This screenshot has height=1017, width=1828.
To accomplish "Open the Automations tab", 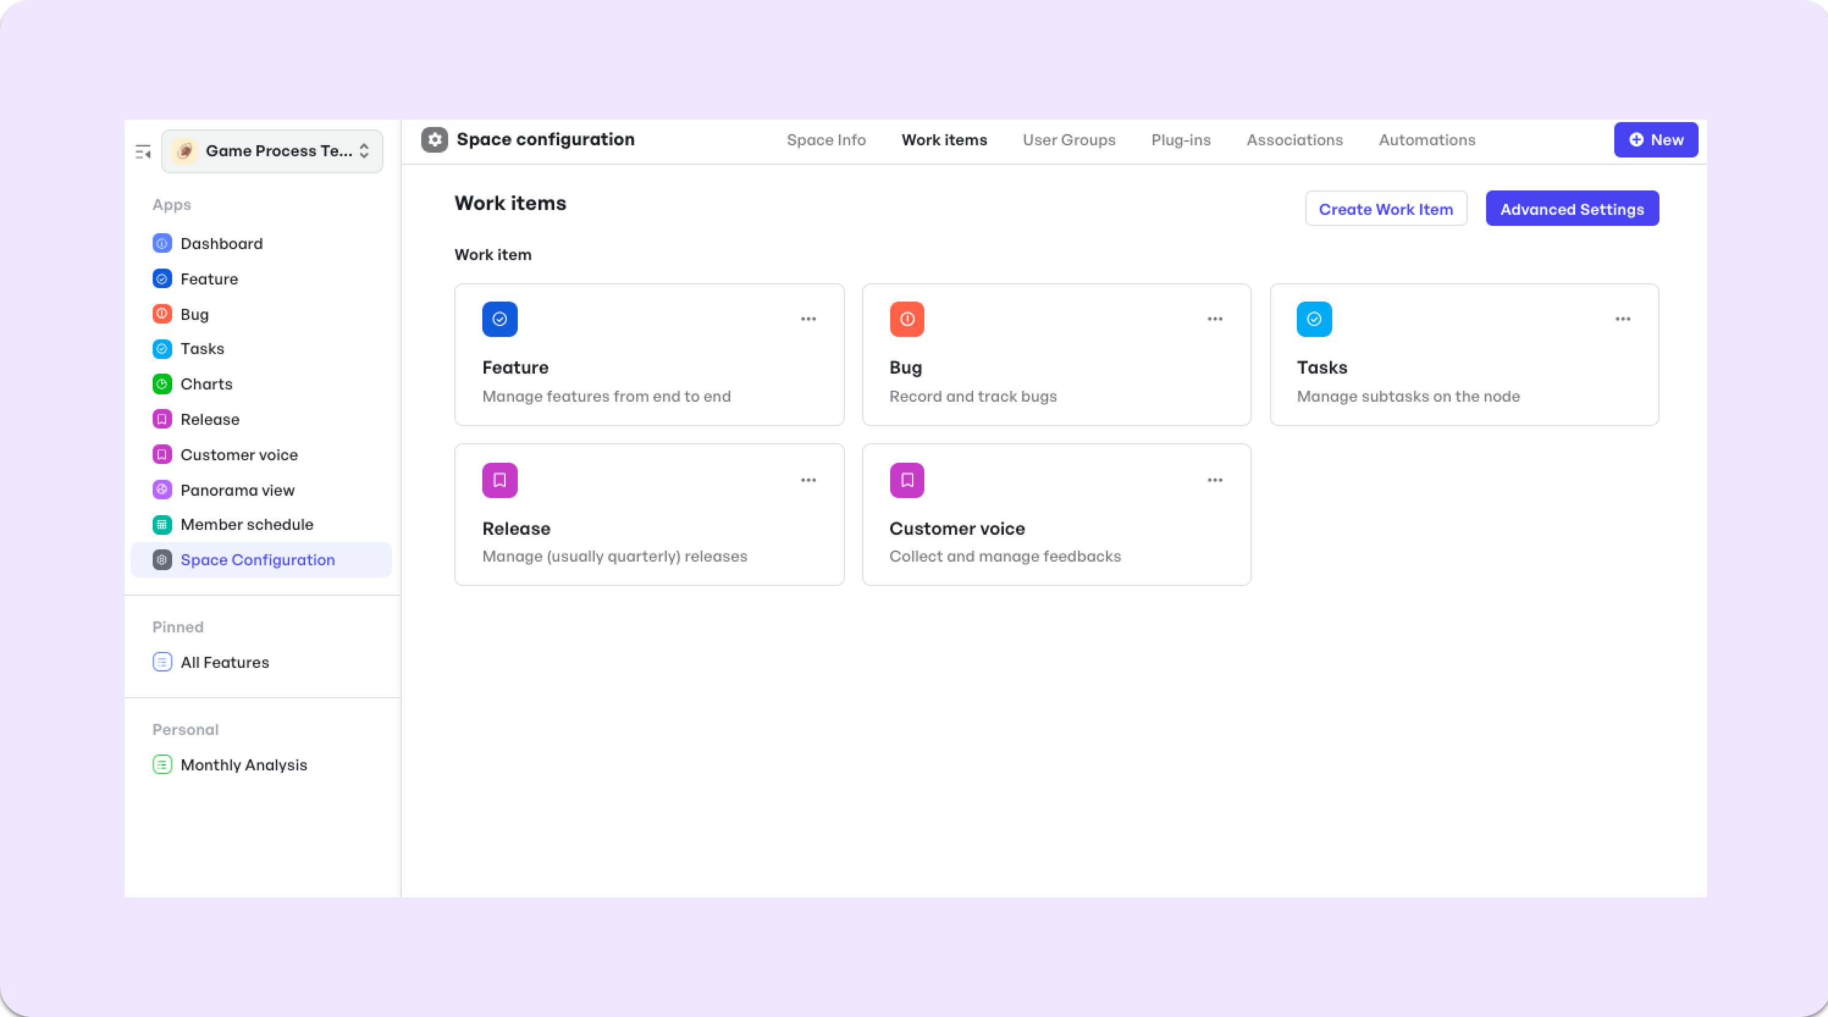I will [x=1427, y=140].
